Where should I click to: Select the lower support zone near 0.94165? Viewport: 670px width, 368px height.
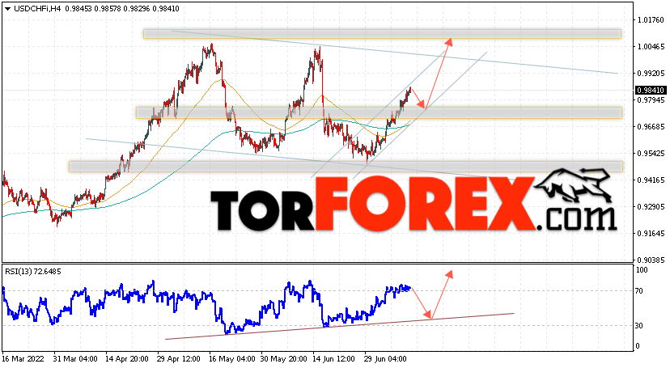(346, 167)
